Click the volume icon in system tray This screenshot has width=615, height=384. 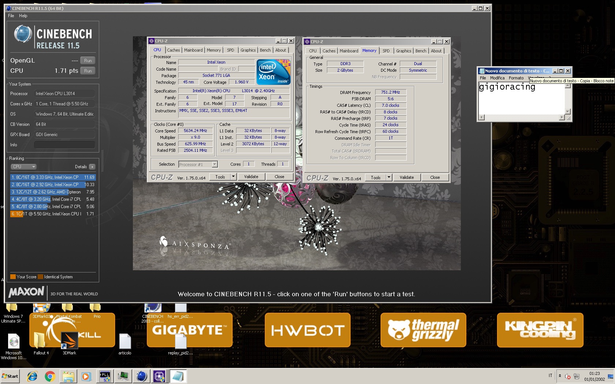(x=568, y=376)
